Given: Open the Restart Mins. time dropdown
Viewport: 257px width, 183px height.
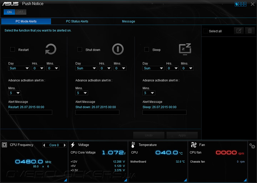Looking at the screenshot, I should pyautogui.click(x=53, y=68).
